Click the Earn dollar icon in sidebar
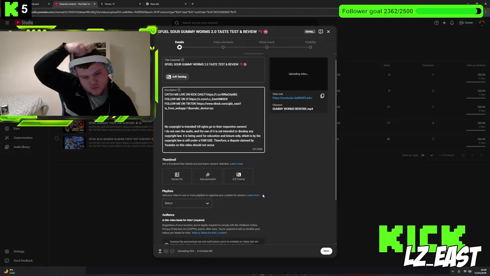 tap(7, 128)
